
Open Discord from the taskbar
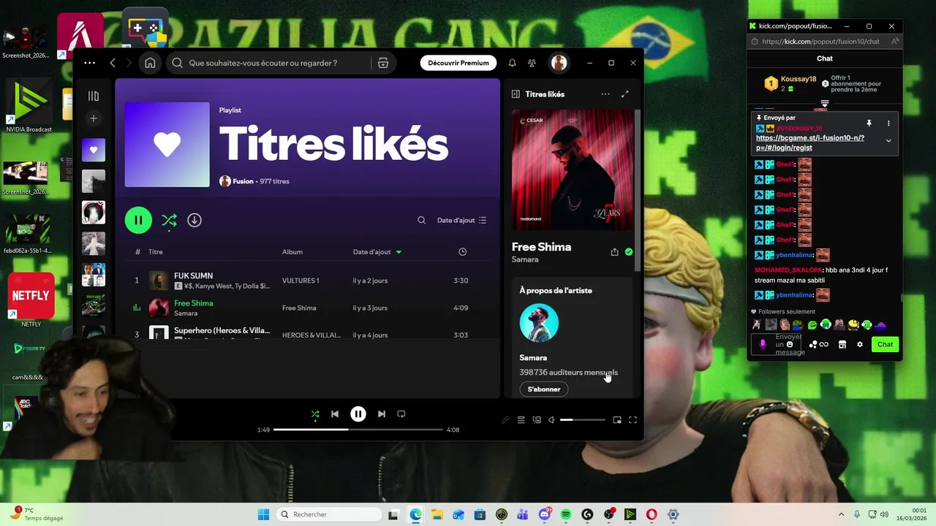(x=544, y=514)
